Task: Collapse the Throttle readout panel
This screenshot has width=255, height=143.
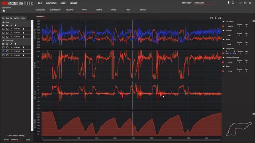Action: point(224,31)
